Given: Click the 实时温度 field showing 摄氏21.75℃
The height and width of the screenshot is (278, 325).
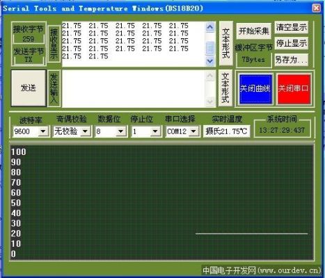Looking at the screenshot, I should (x=226, y=131).
